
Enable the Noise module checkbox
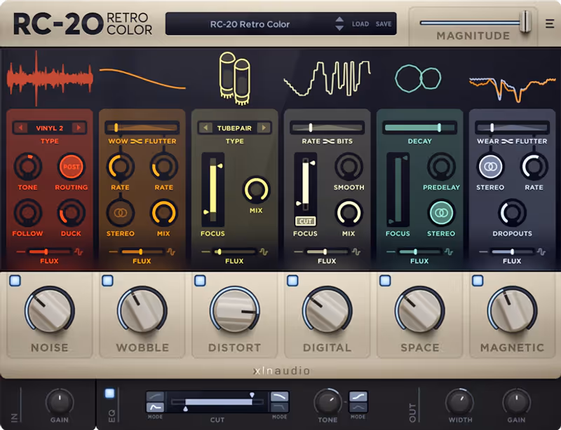click(x=16, y=280)
